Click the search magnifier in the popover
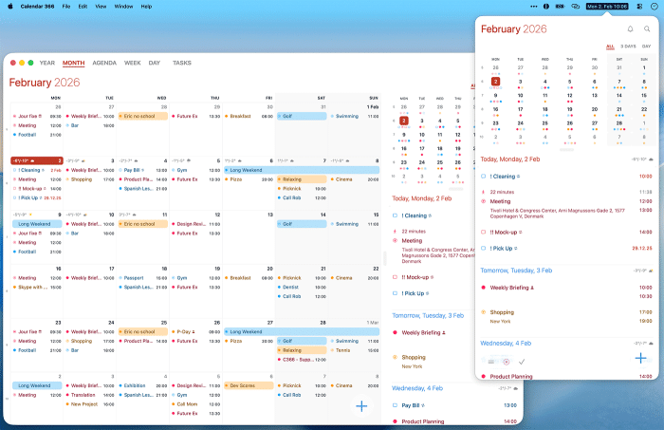Image resolution: width=664 pixels, height=430 pixels. click(x=647, y=28)
